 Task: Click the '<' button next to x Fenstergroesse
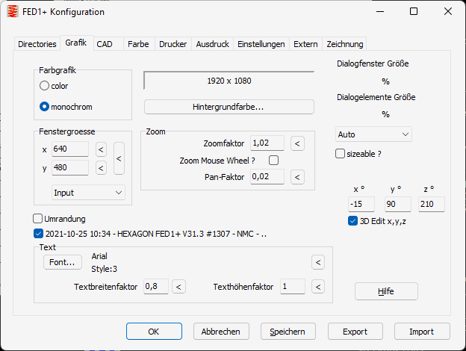click(x=101, y=150)
